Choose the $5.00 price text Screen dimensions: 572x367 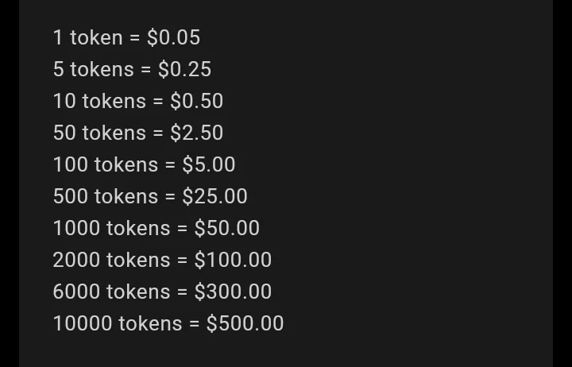click(208, 164)
